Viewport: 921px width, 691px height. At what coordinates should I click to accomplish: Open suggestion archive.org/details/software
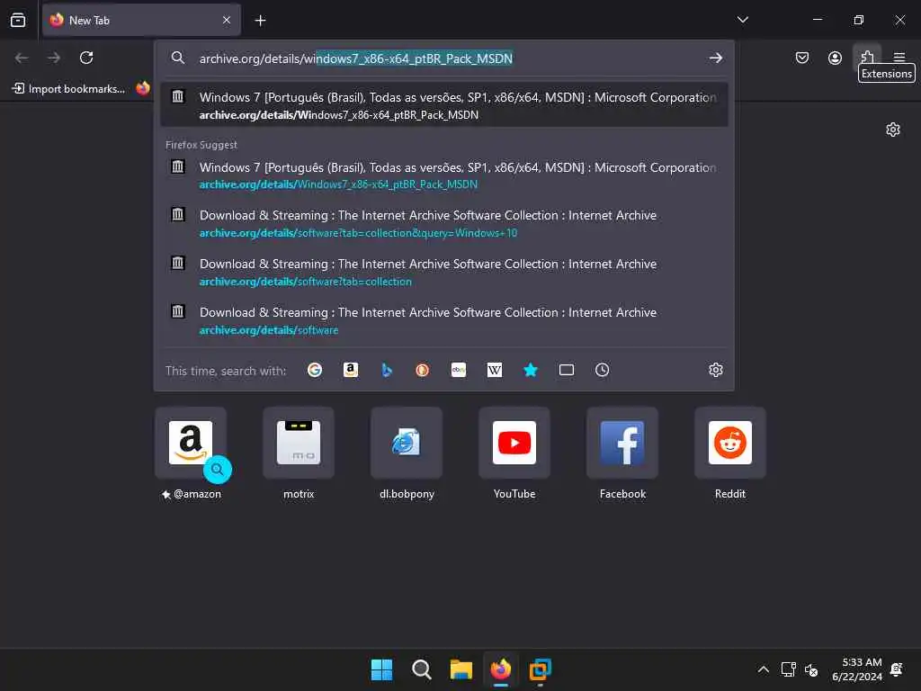coord(444,321)
